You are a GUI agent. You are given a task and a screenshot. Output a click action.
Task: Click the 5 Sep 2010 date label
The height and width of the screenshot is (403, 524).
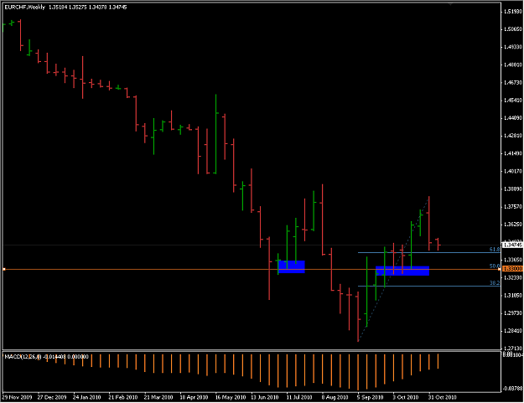pyautogui.click(x=370, y=397)
